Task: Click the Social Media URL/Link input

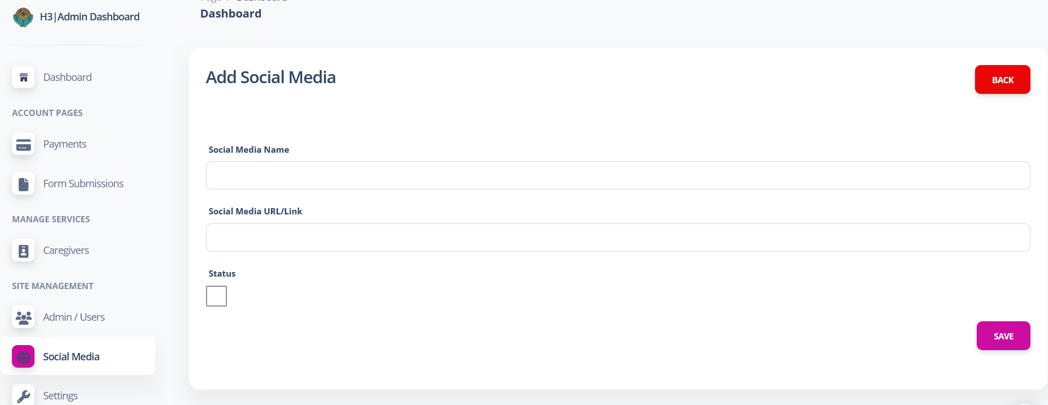Action: click(617, 238)
